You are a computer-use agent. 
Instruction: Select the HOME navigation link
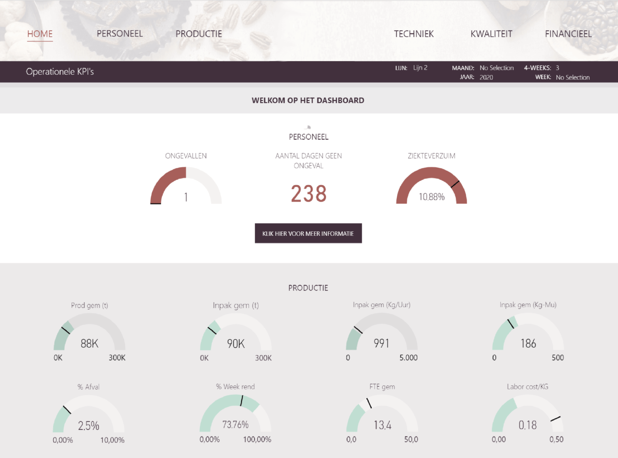tap(39, 34)
